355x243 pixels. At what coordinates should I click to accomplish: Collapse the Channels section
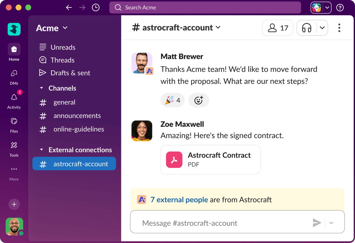coord(41,88)
